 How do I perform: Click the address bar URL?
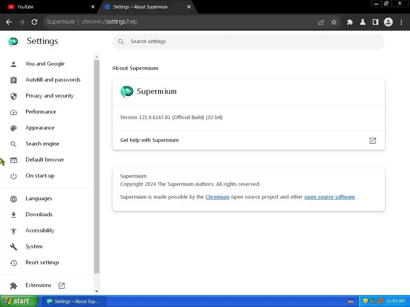[110, 22]
